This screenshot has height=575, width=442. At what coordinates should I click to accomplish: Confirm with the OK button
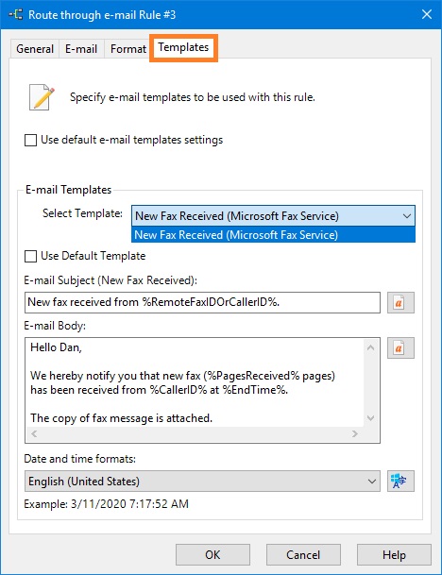coord(212,555)
